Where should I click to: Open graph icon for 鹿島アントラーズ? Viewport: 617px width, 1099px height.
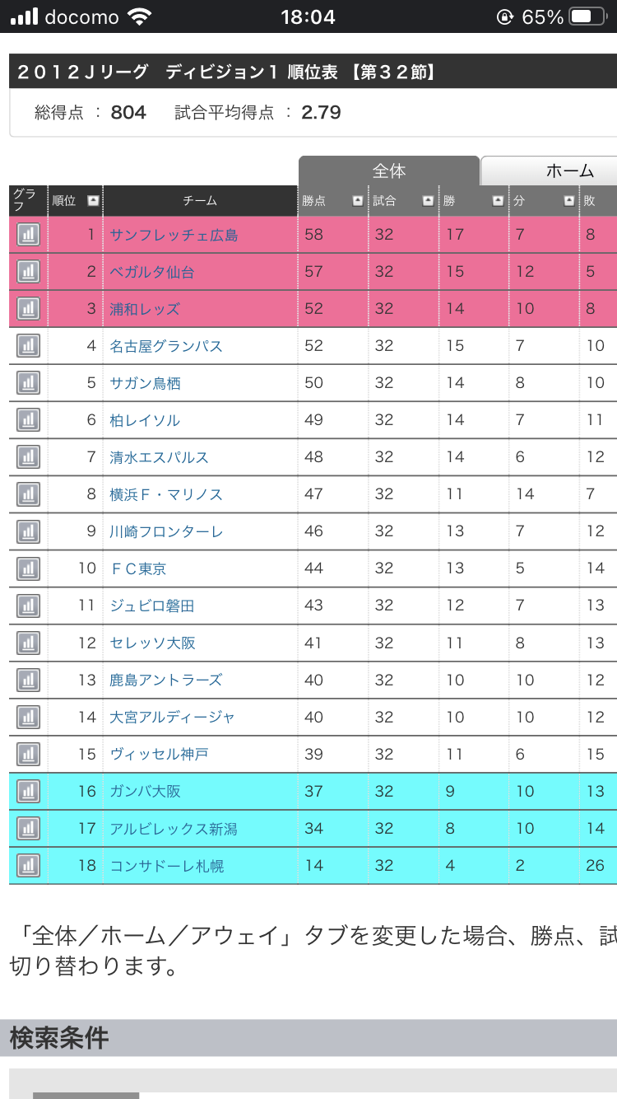point(28,680)
